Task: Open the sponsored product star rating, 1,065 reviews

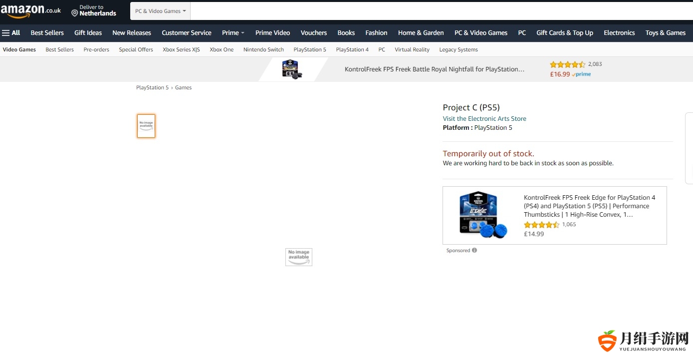Action: point(550,225)
